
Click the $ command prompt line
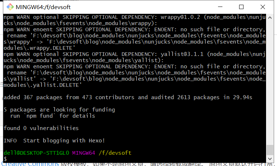pyautogui.click(x=5, y=159)
